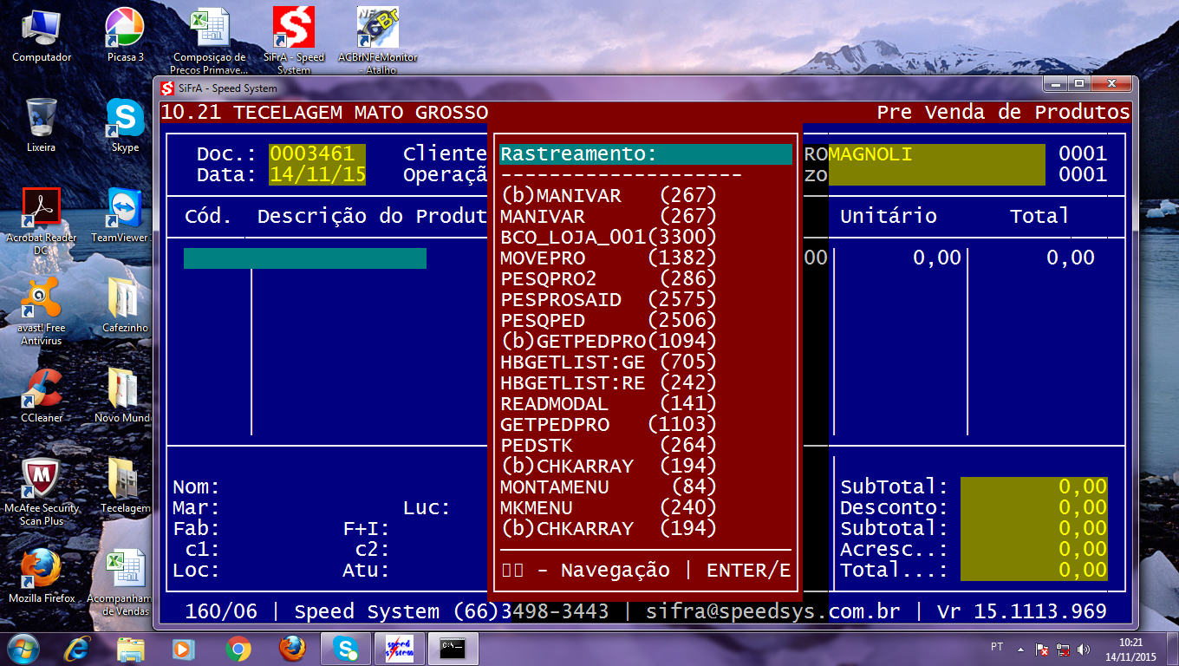Launch Windows Media Player from taskbar
The height and width of the screenshot is (666, 1179).
pyautogui.click(x=184, y=649)
